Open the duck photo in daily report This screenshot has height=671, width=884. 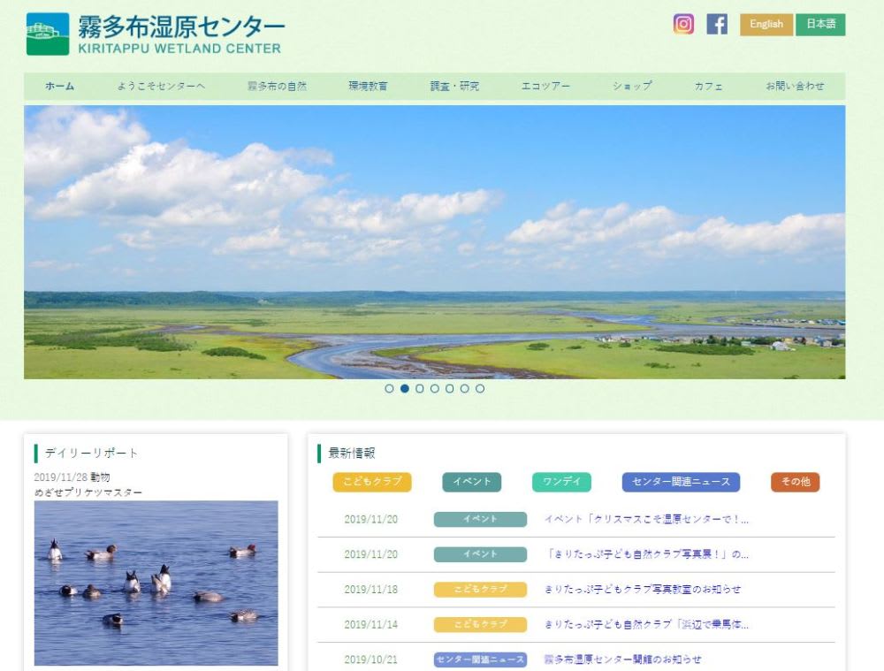click(x=156, y=583)
